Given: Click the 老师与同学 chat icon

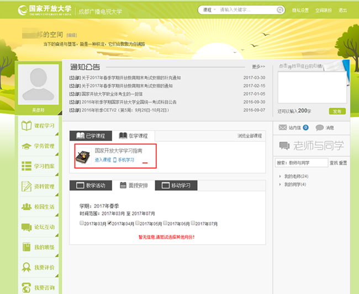Looking at the screenshot, I should coord(284,146).
